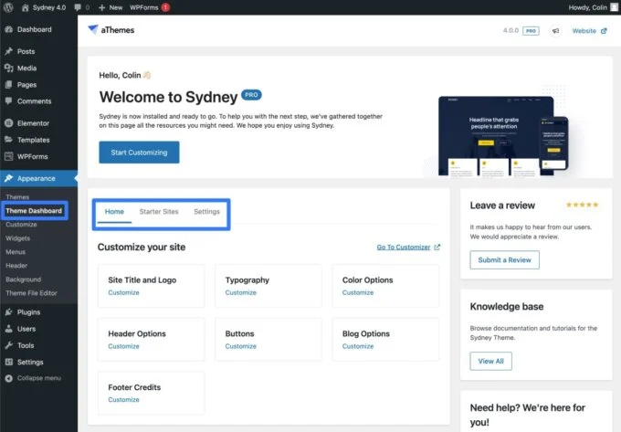Click the five-star rating

pos(582,205)
